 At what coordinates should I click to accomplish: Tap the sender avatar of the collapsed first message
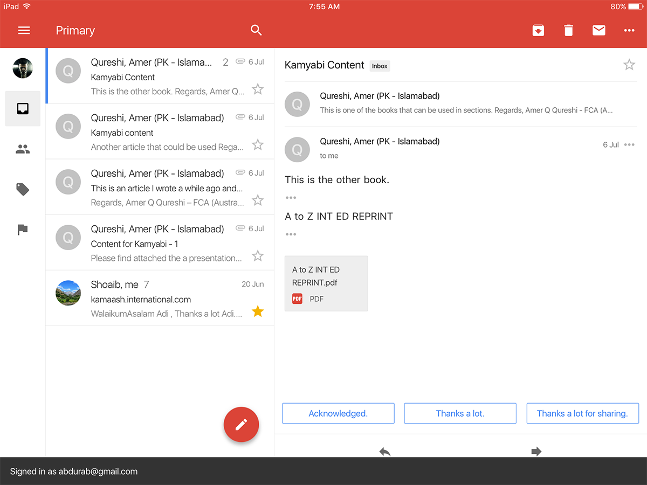point(297,105)
